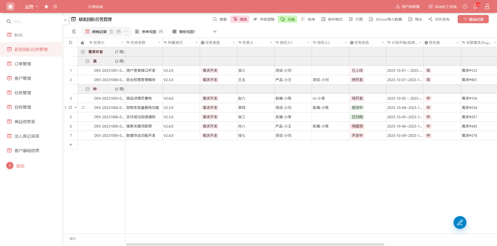Image resolution: width=497 pixels, height=246 pixels.
Task: Open the 所有记录 view more options
Action: (x=126, y=31)
